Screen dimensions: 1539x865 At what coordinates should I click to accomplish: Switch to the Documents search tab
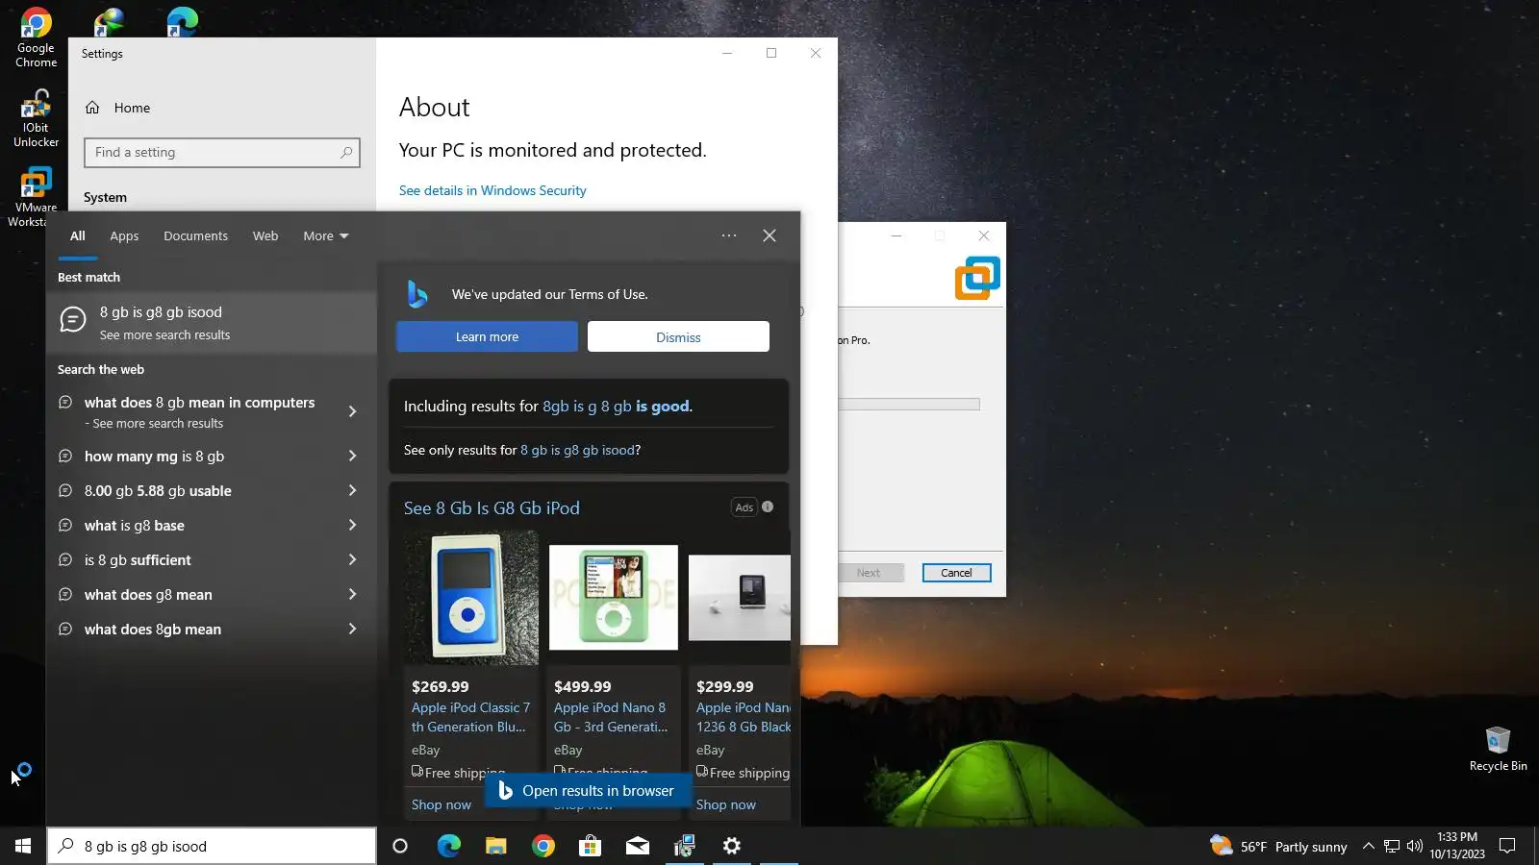point(195,235)
